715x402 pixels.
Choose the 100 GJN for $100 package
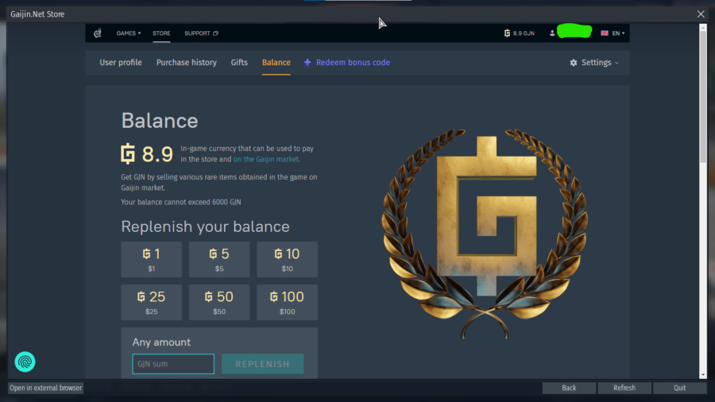pyautogui.click(x=288, y=302)
